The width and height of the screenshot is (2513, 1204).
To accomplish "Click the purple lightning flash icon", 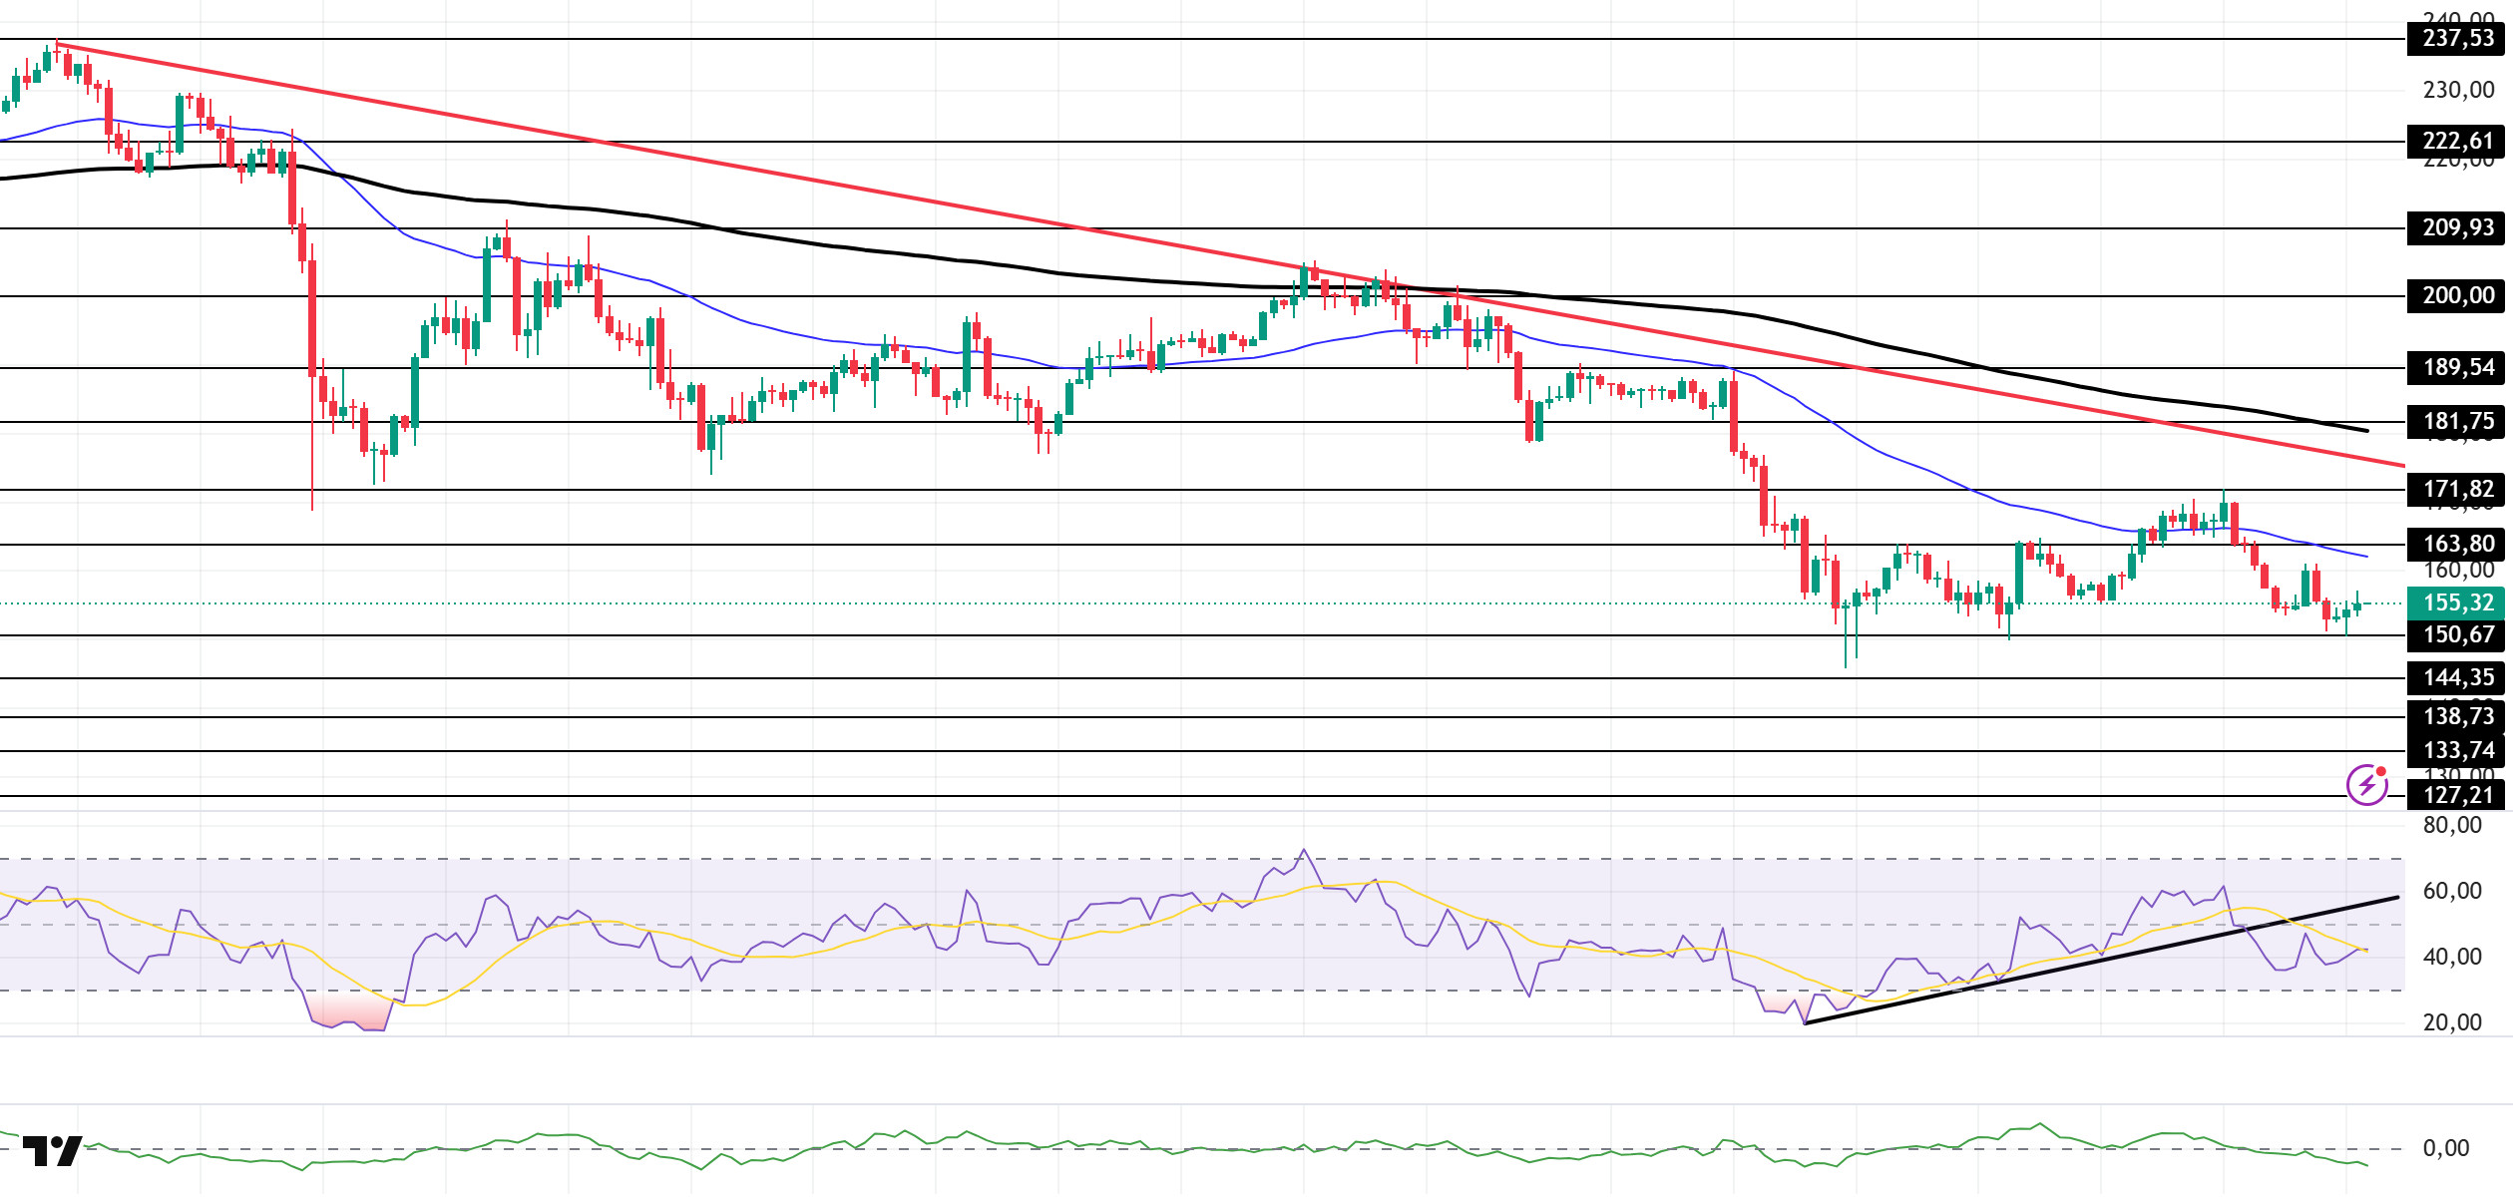I will [2366, 785].
